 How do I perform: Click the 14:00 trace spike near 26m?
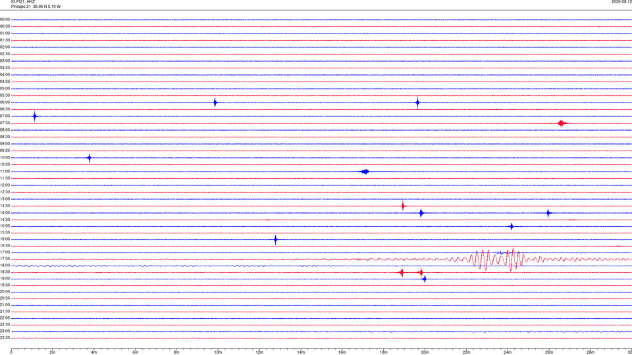(548, 213)
